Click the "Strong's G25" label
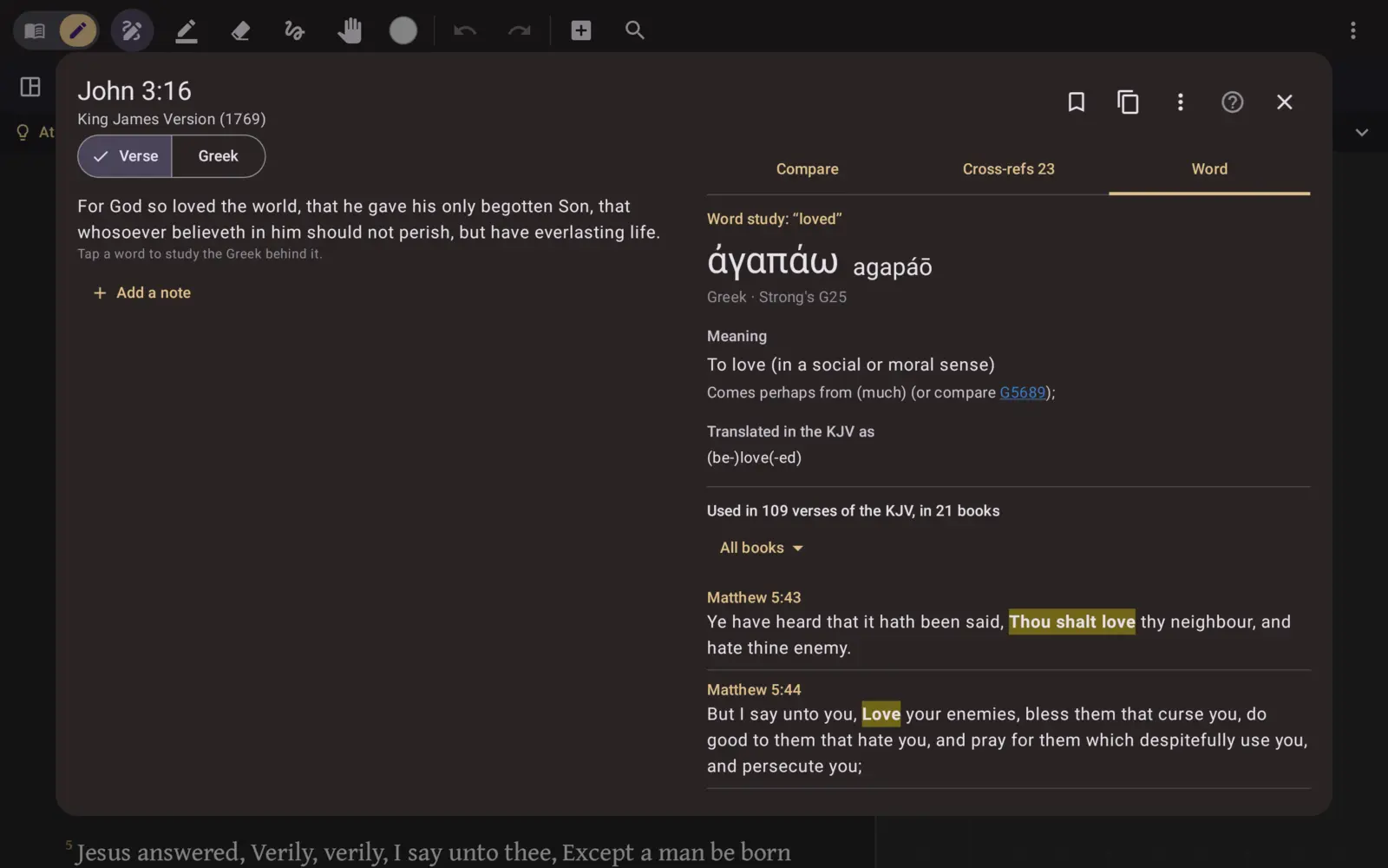1388x868 pixels. 802,297
